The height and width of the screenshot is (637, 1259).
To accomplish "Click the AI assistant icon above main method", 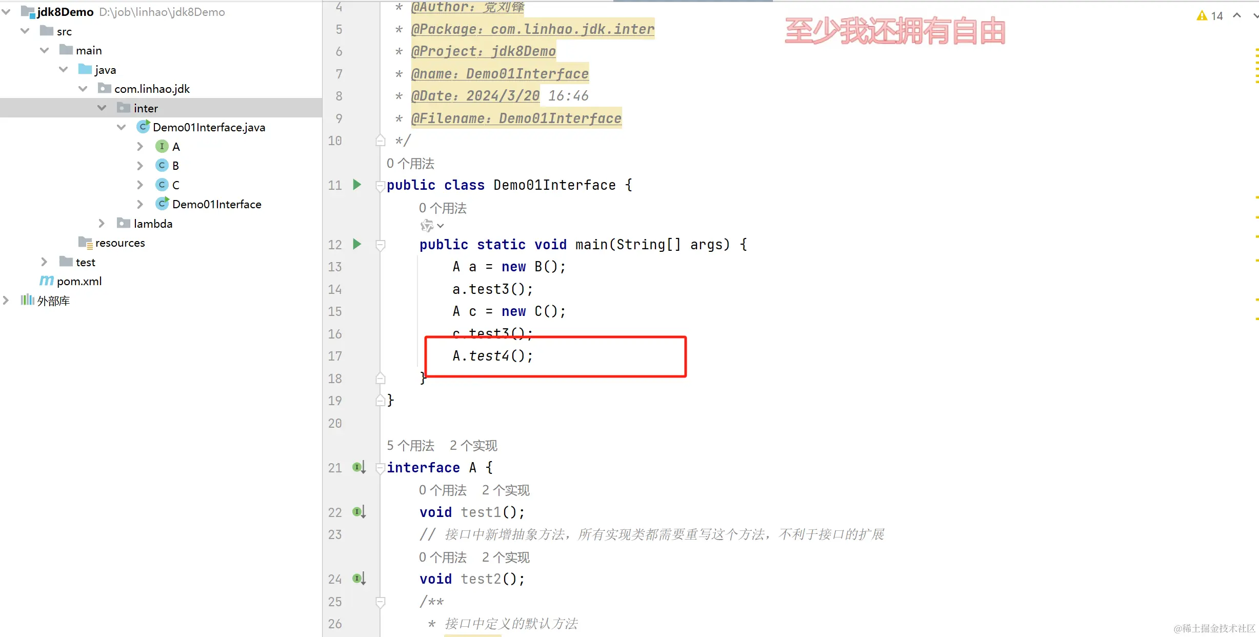I will pos(427,226).
